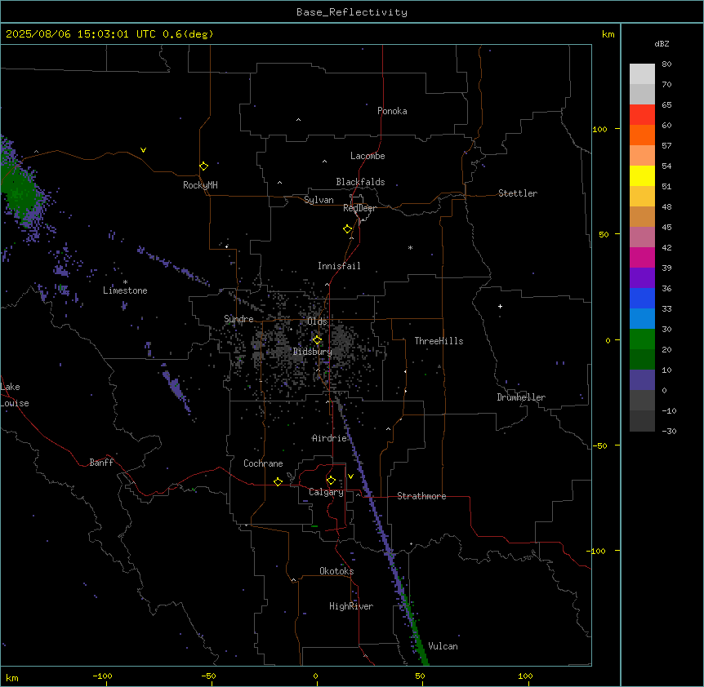Click the Sylvan label
704x687 pixels.
[x=319, y=200]
